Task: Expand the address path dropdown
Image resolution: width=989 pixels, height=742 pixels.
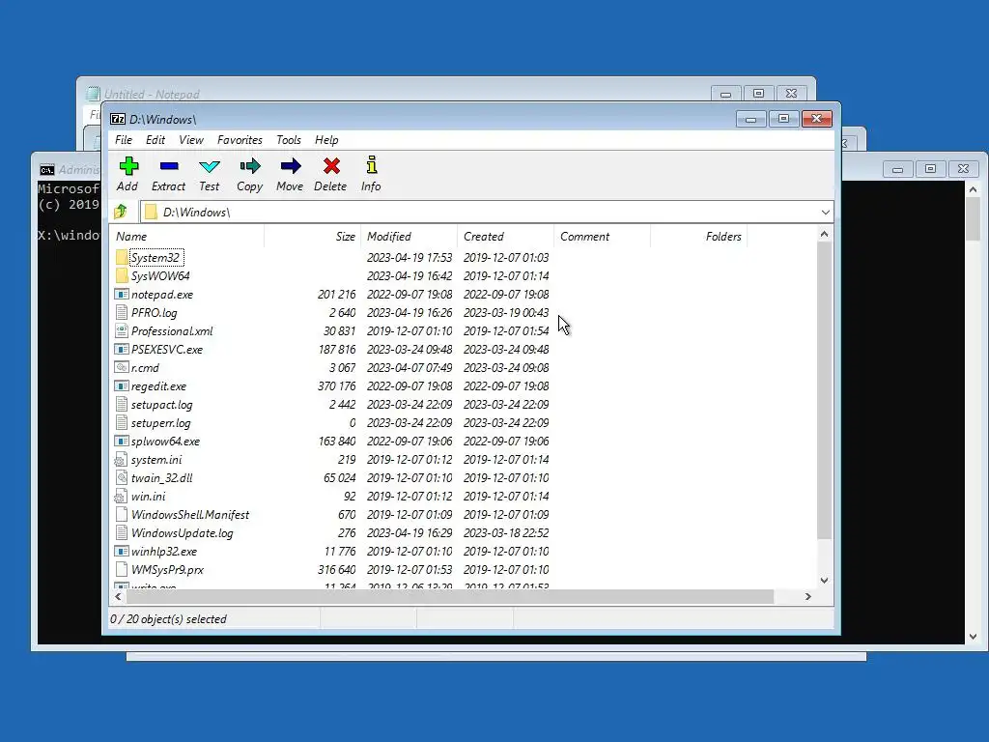Action: [825, 212]
